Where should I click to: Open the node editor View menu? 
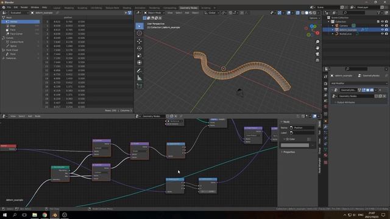tap(13, 116)
